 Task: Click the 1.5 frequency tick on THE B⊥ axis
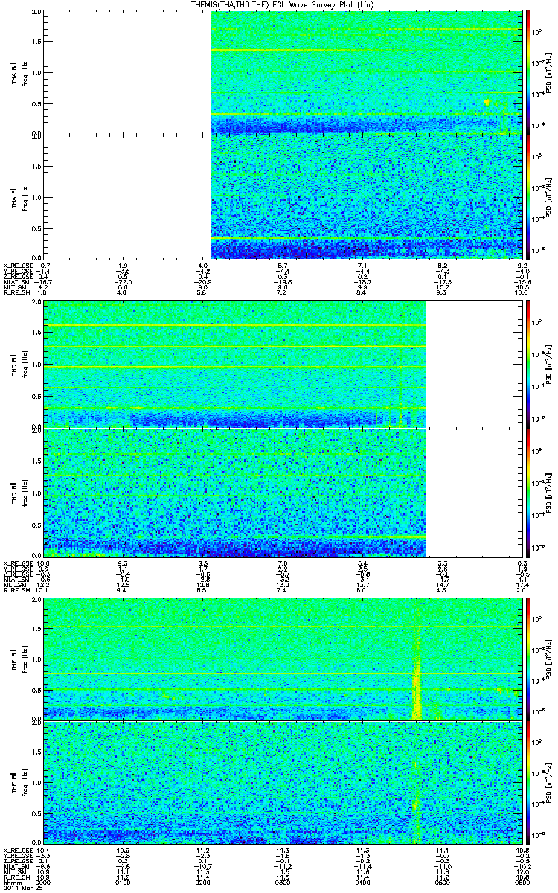click(37, 629)
